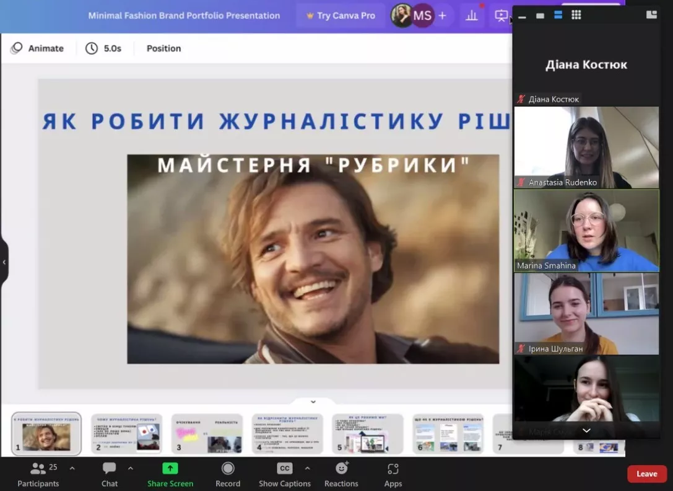Click the Canva presentation stats icon
The height and width of the screenshot is (491, 673).
(471, 15)
